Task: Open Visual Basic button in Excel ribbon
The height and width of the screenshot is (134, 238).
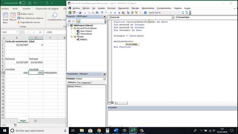Action: tap(5, 18)
